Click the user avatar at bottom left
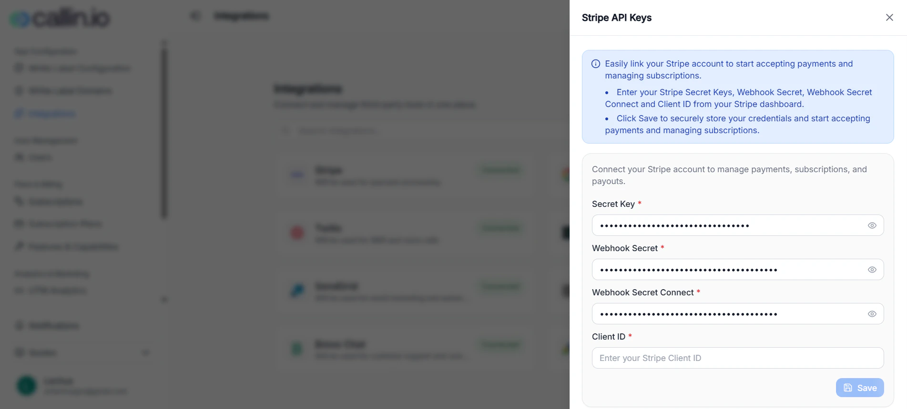Screen dimensions: 907x409 26,386
